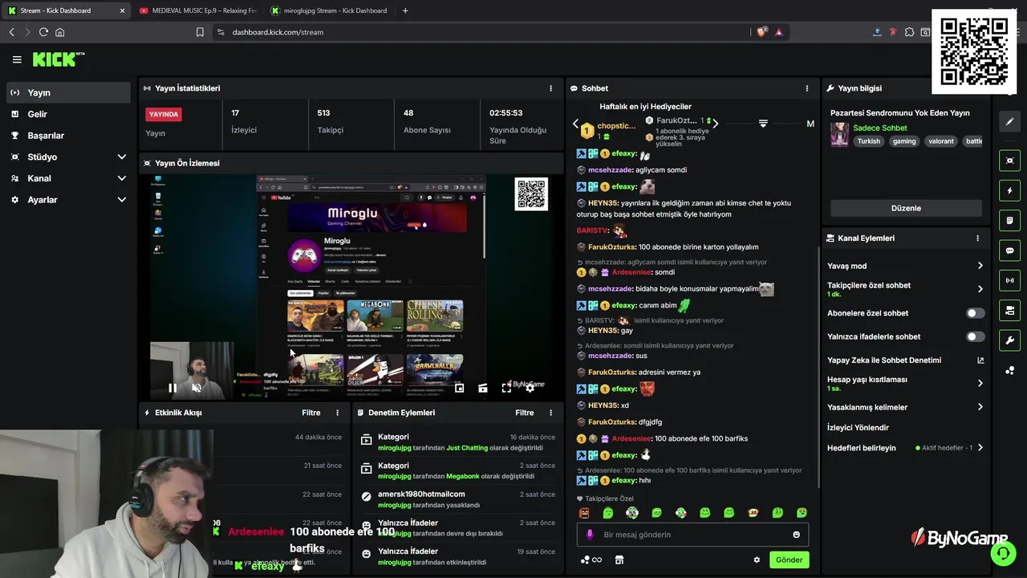This screenshot has width=1027, height=578.
Task: Open Kanal Eylemleri panel three-dot menu
Action: coord(977,238)
